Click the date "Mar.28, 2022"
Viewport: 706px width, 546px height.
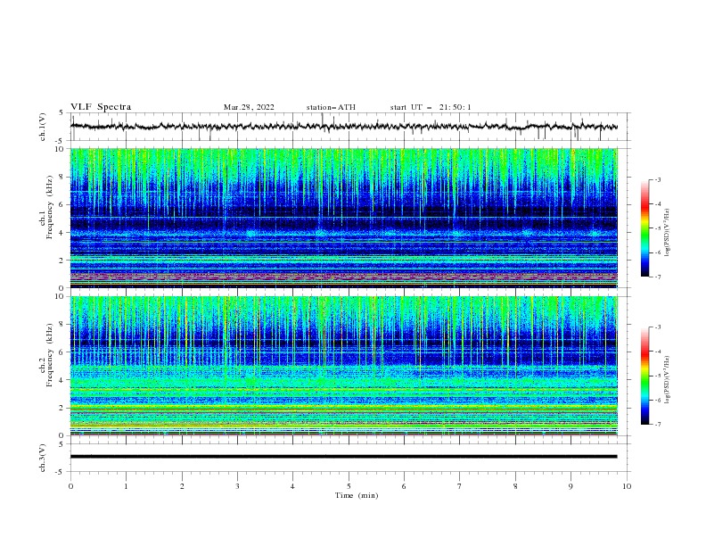click(249, 107)
